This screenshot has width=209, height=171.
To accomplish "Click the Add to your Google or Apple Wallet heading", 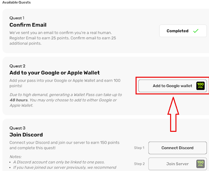I will 55,73.
